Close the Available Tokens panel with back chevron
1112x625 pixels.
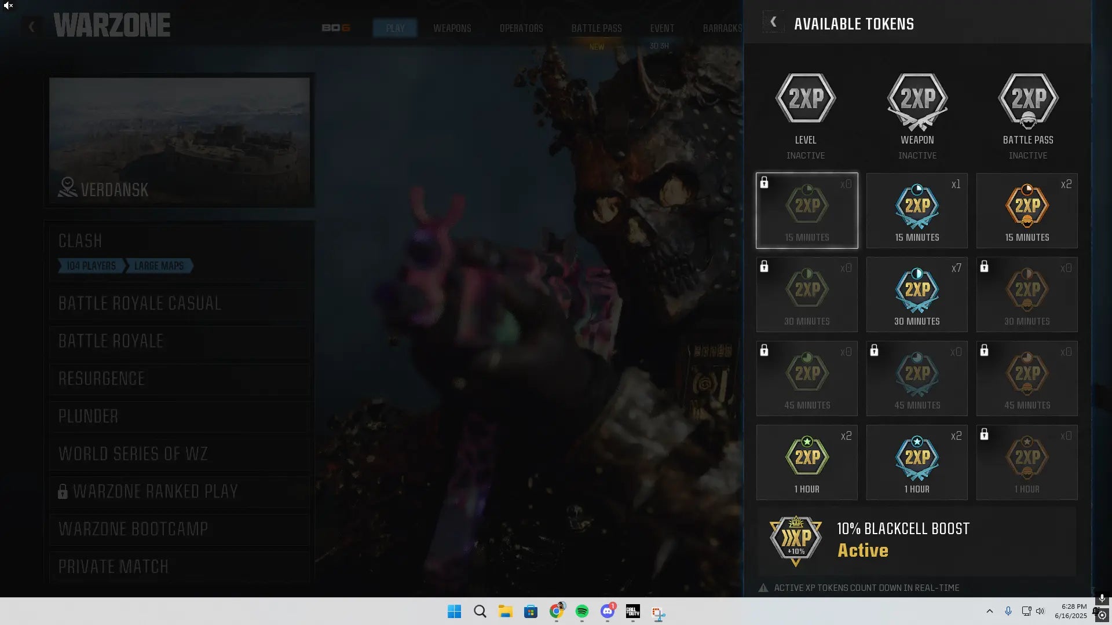pos(773,22)
